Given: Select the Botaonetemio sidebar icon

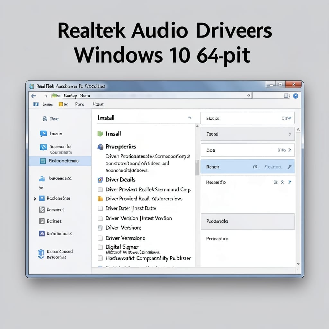Looking at the screenshot, I should (x=43, y=161).
